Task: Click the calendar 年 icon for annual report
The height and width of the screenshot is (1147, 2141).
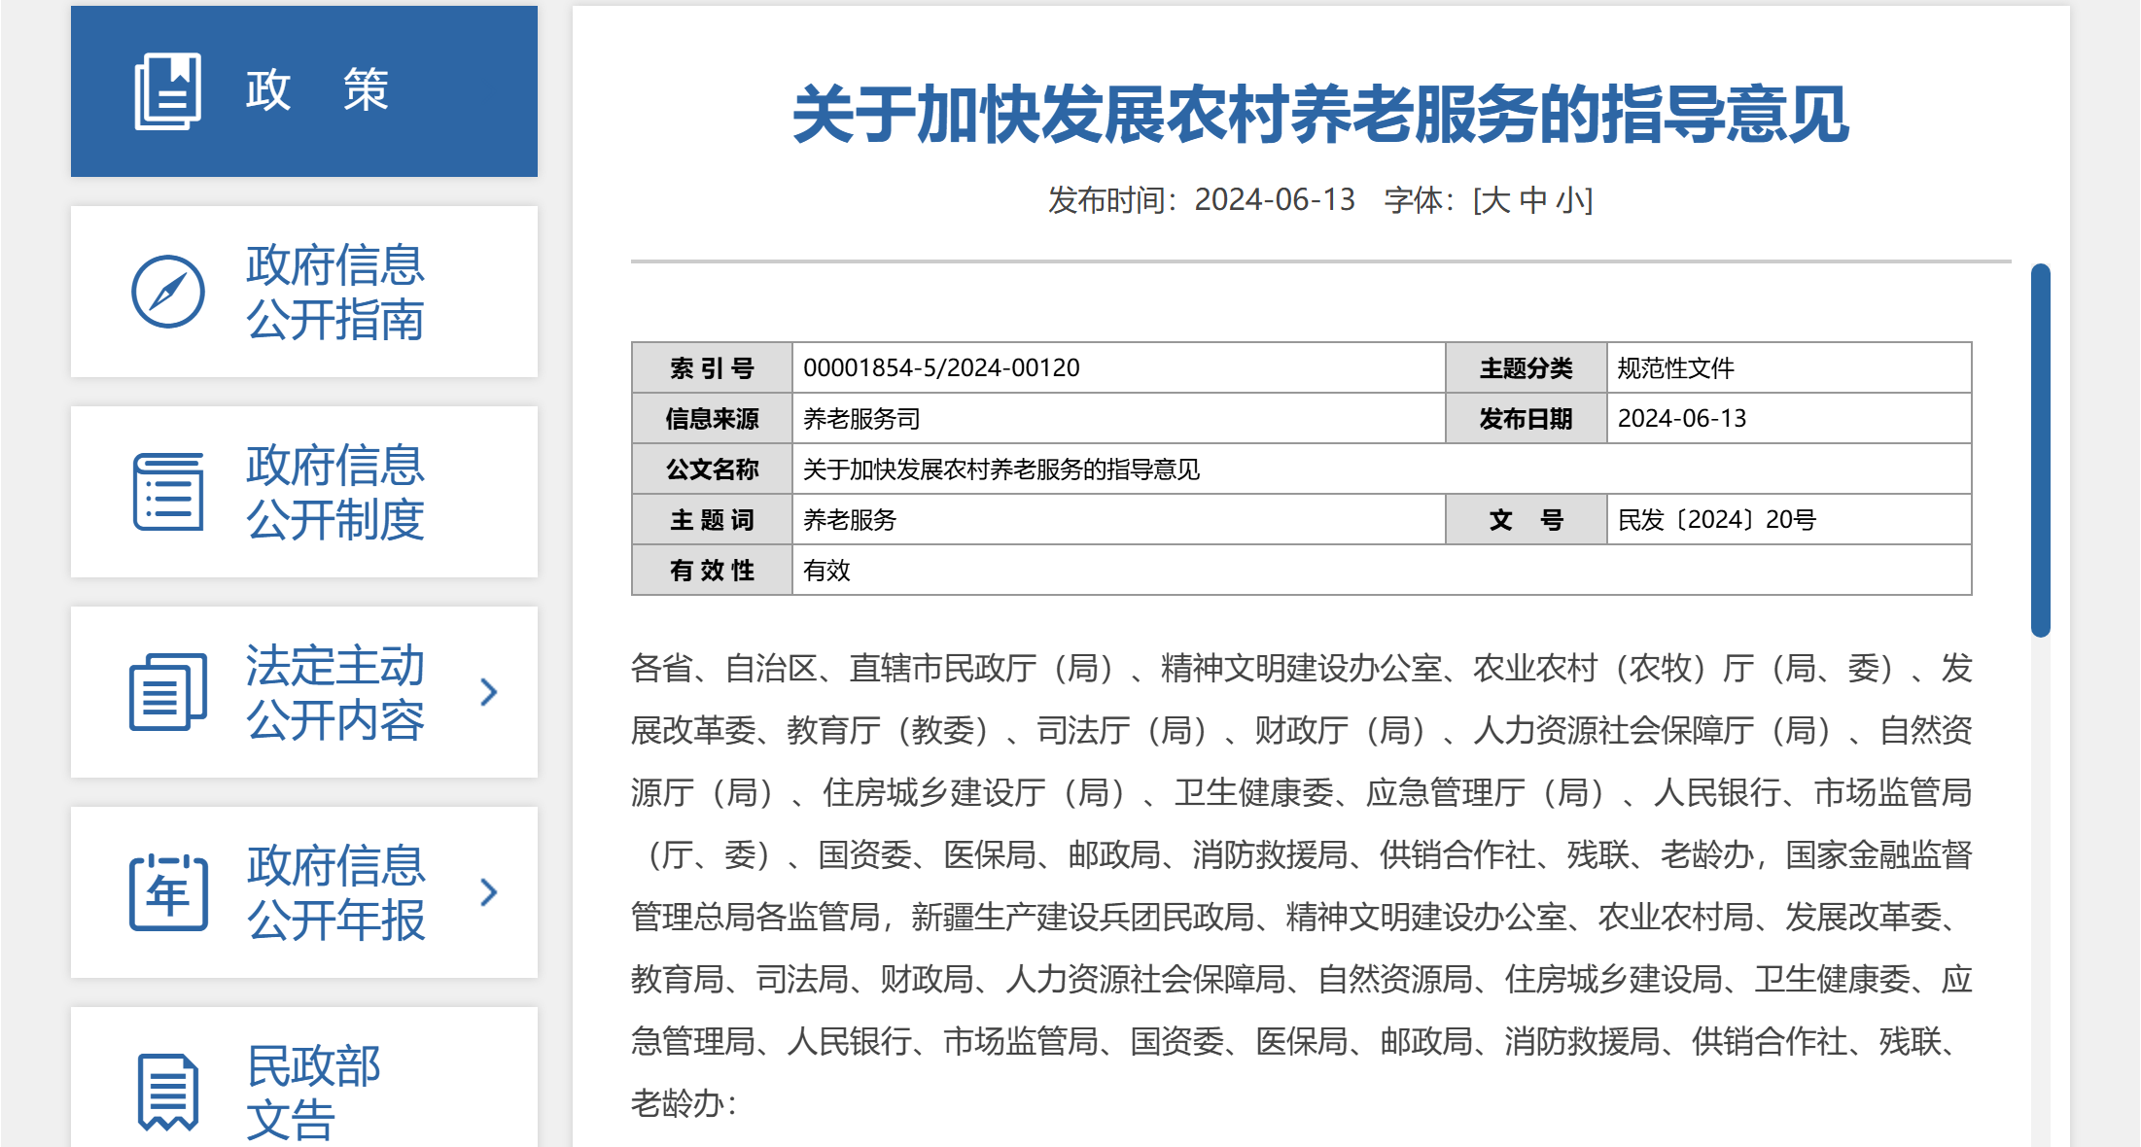Action: click(x=168, y=892)
